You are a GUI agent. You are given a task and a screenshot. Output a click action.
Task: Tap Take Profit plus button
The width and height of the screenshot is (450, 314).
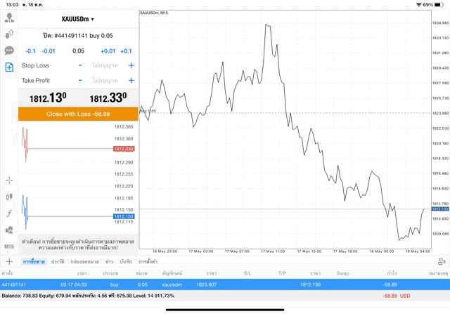pos(131,80)
